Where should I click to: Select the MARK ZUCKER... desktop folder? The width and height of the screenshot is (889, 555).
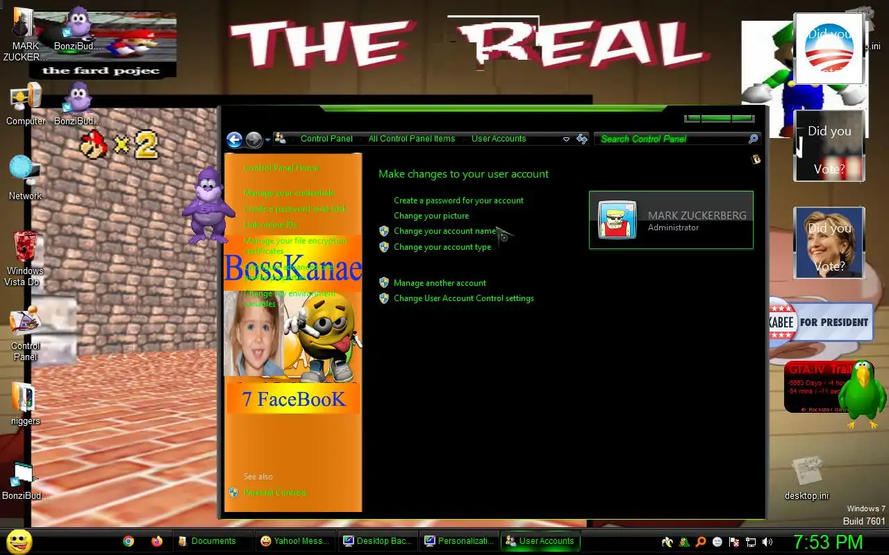(x=26, y=34)
